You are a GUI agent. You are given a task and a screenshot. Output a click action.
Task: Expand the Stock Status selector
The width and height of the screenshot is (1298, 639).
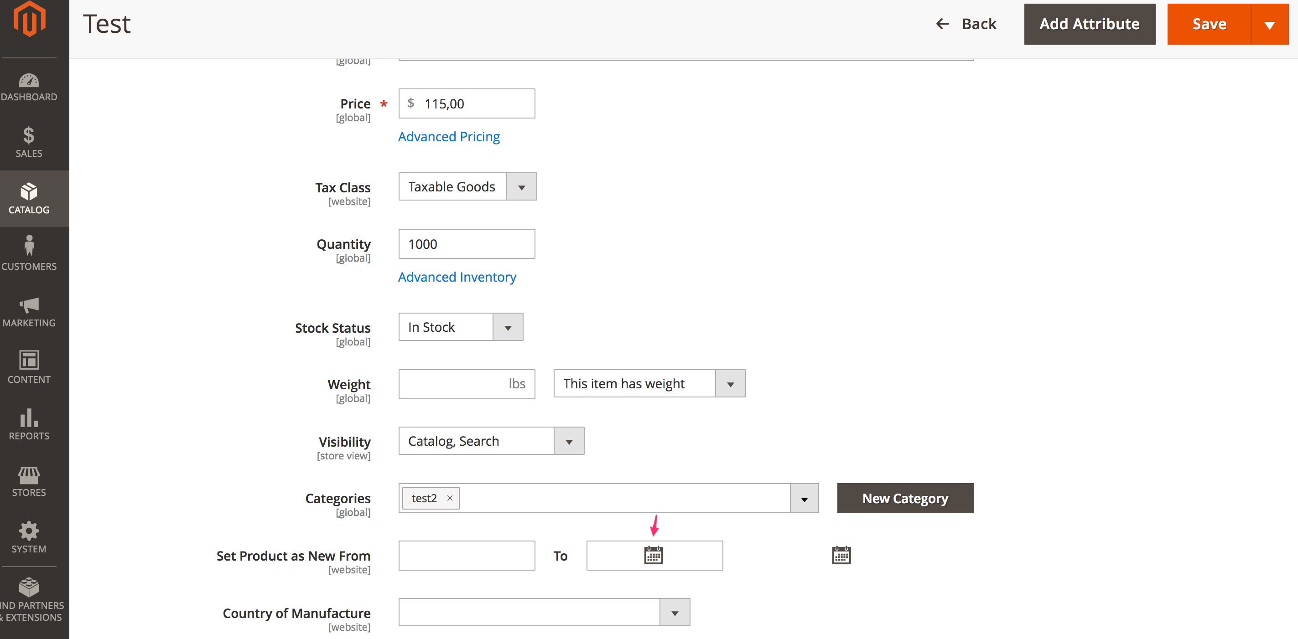[508, 326]
